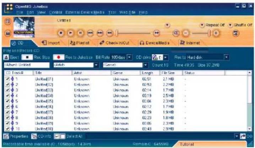Open the Control menu
The image size is (255, 148).
55,12
